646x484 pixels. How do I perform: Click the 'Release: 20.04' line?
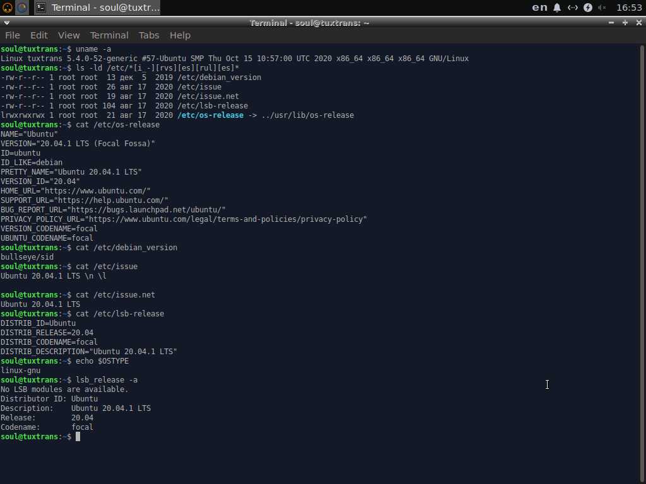pyautogui.click(x=47, y=418)
